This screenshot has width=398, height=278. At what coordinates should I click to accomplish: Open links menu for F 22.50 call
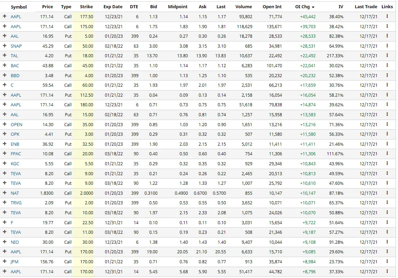[x=387, y=222]
